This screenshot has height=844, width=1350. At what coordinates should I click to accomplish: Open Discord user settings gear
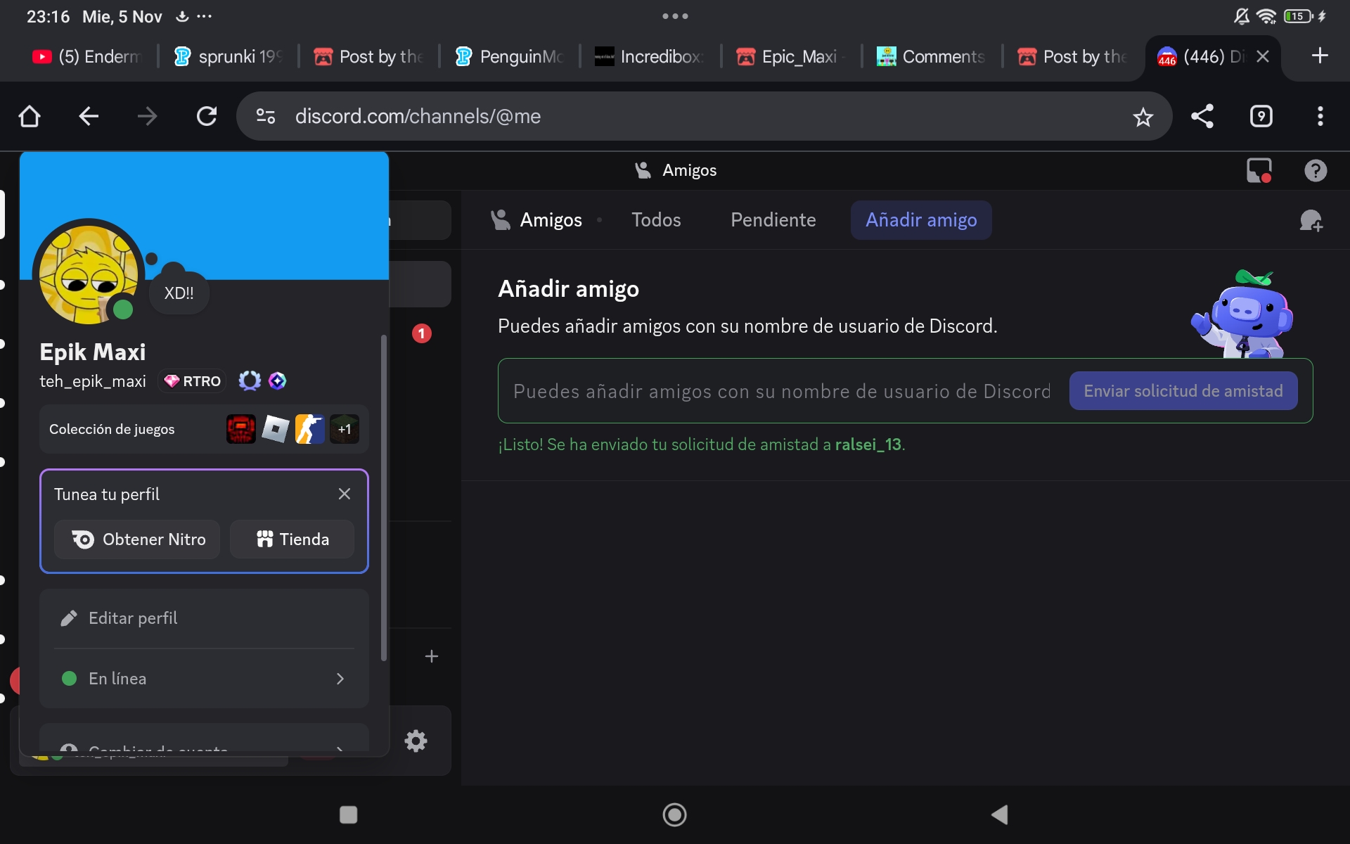(416, 741)
